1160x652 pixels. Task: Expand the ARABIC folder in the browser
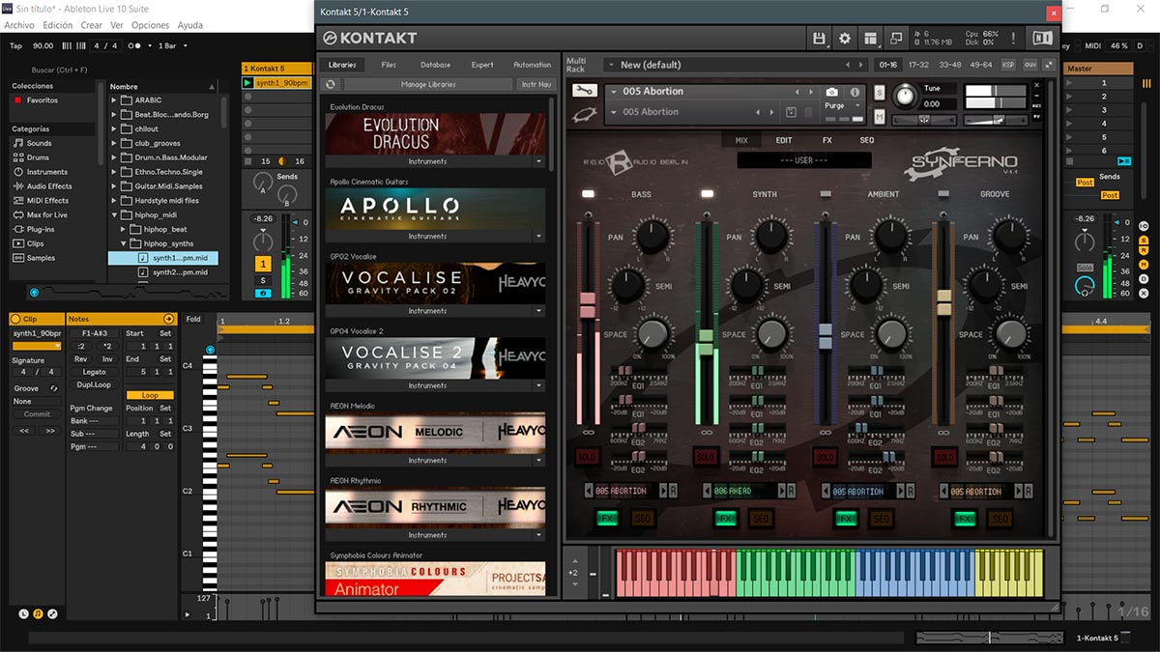click(x=114, y=100)
